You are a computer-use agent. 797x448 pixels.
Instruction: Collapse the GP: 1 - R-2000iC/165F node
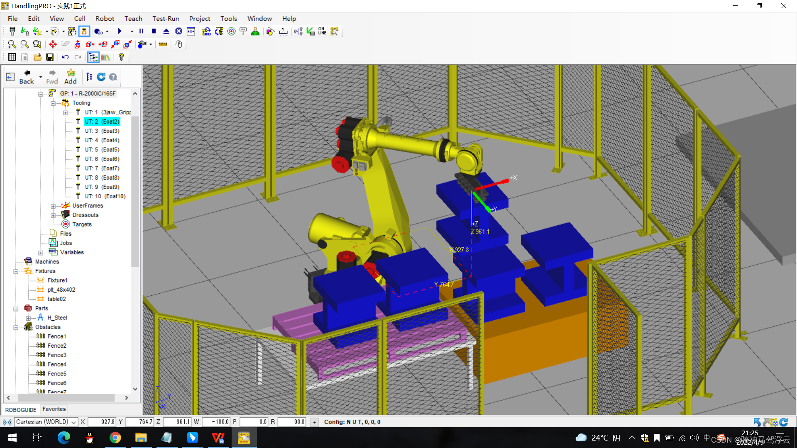point(41,94)
